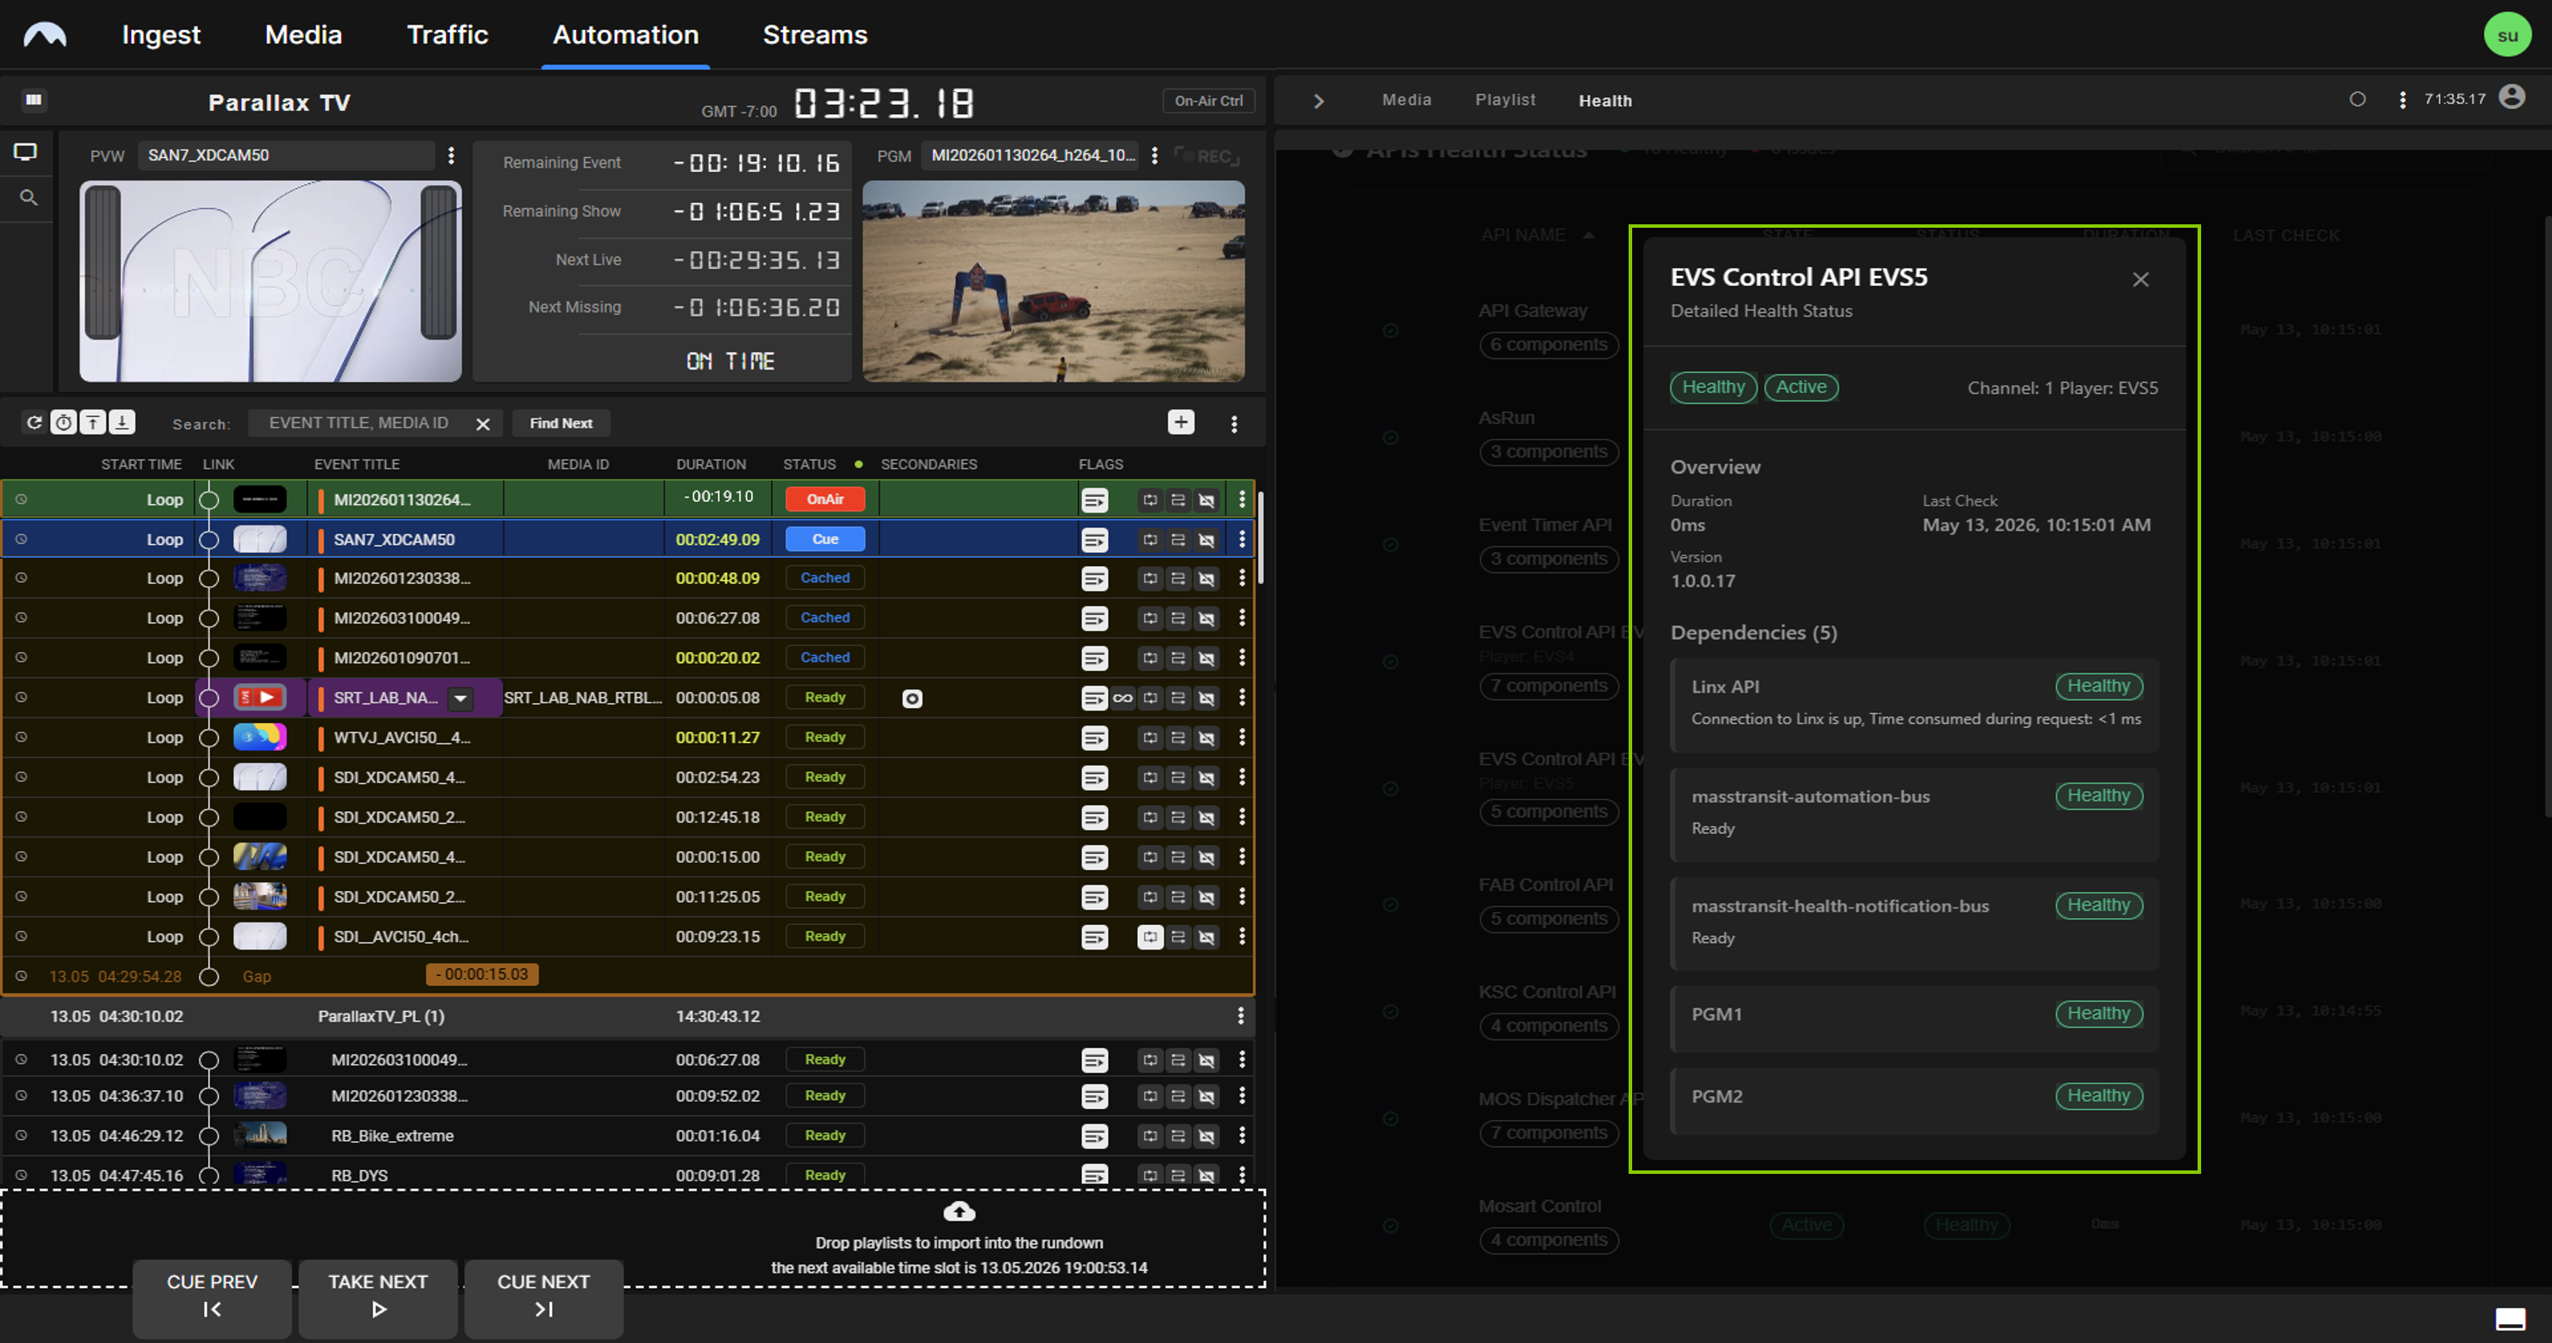Open the rundown toolbar three-dot menu

[x=1234, y=424]
